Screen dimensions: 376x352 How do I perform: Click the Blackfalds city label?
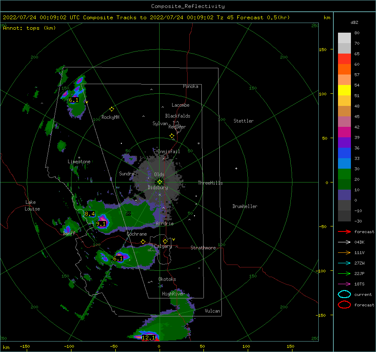point(178,116)
